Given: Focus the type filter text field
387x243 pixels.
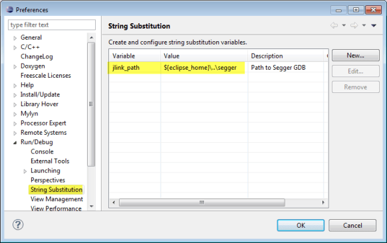Looking at the screenshot, I should 52,25.
